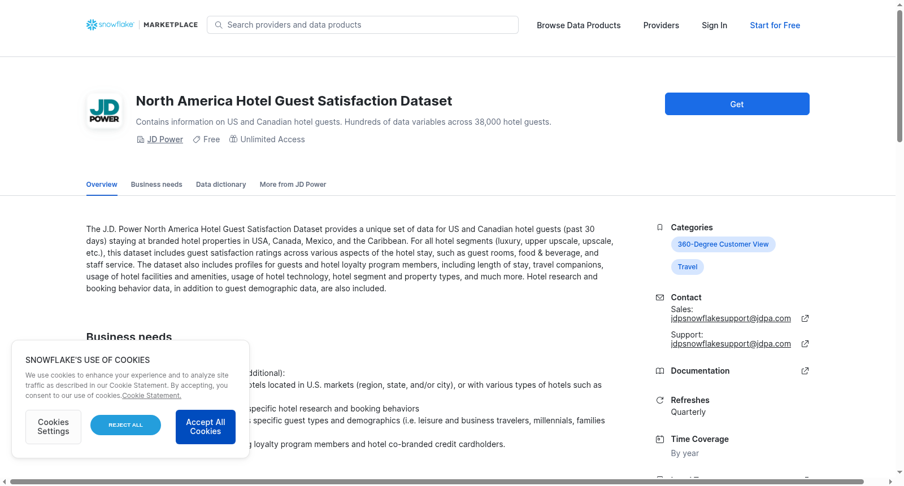
Task: Click the Travel category tag
Action: click(687, 267)
